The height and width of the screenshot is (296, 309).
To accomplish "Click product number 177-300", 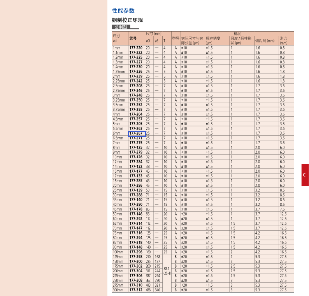I will 136,261.
